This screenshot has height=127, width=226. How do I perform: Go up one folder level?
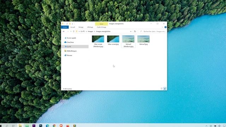74,31
